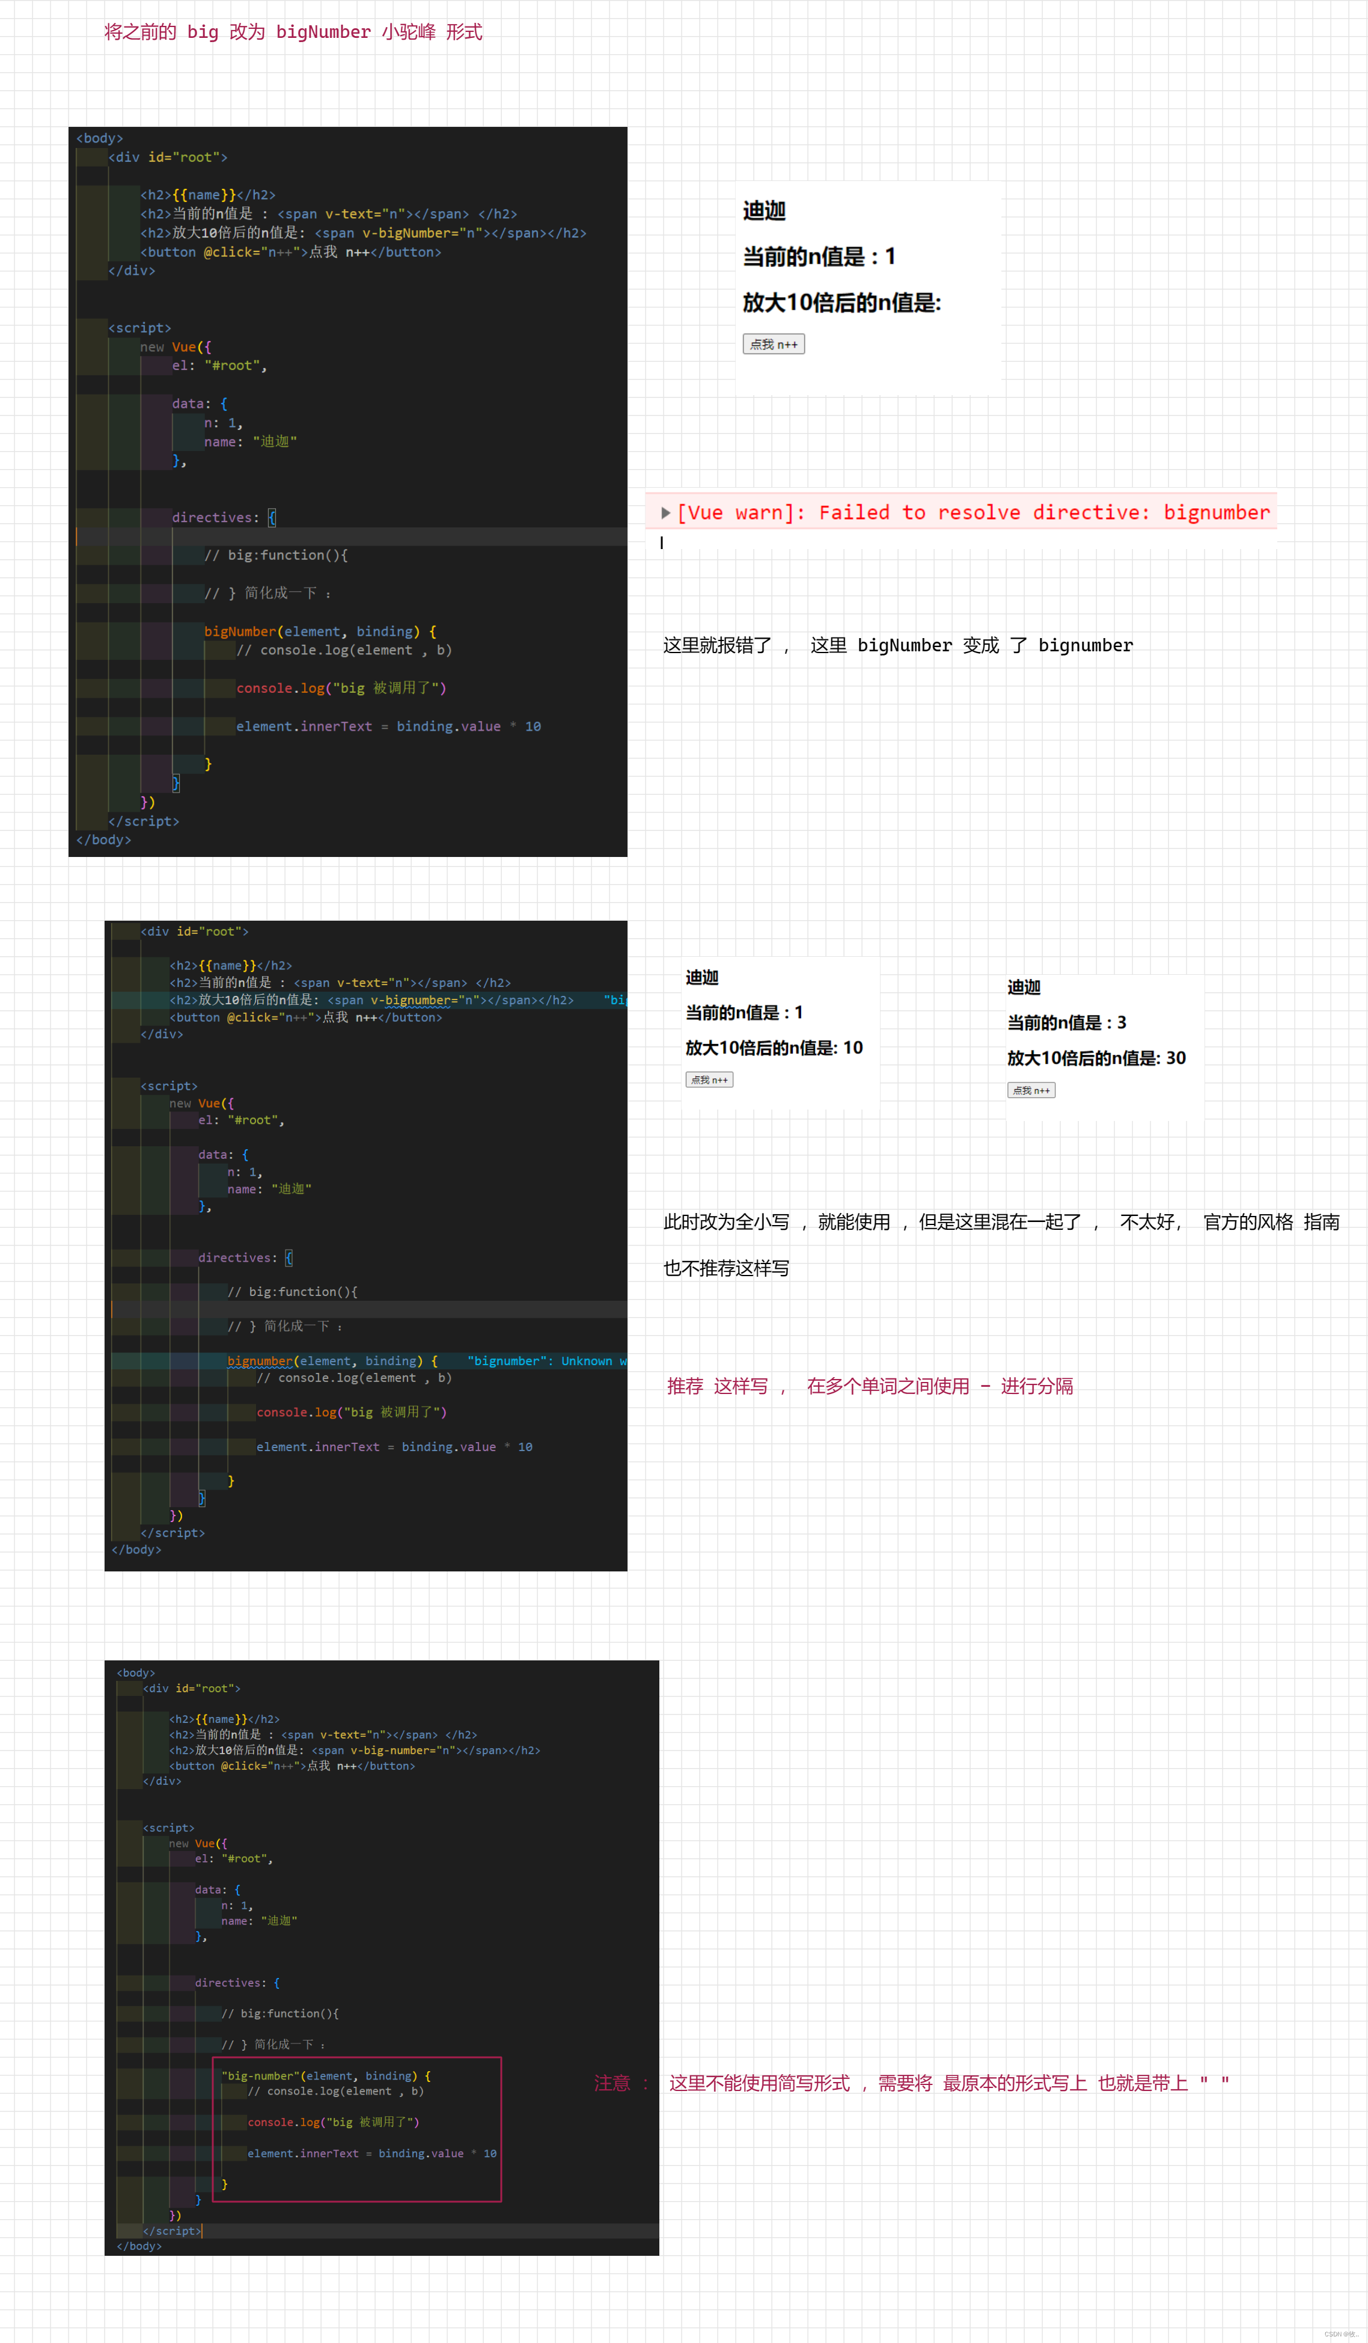Click the red recommendation 推荐 这样写 with hyphen separator

870,1386
